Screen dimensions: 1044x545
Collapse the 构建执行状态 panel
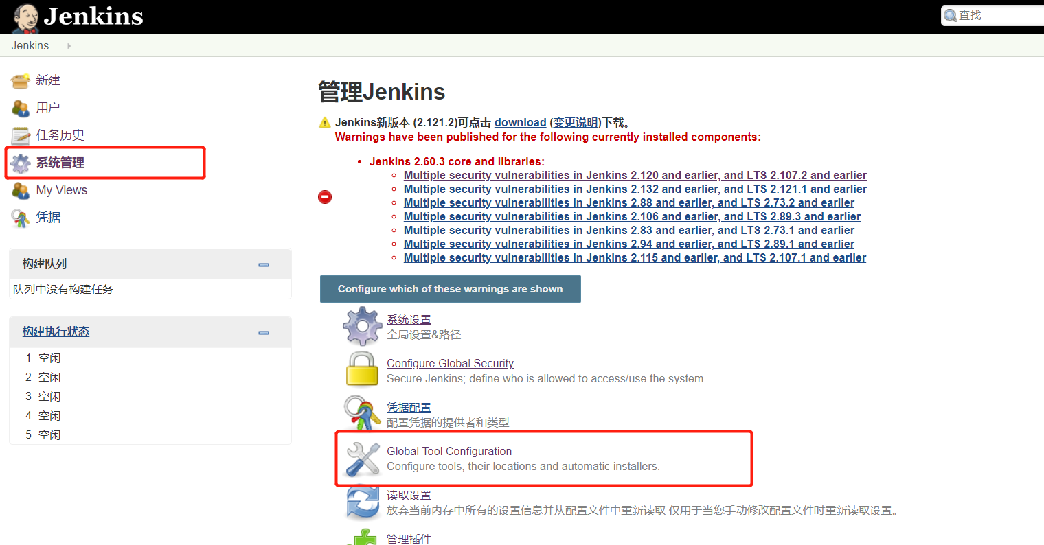264,333
